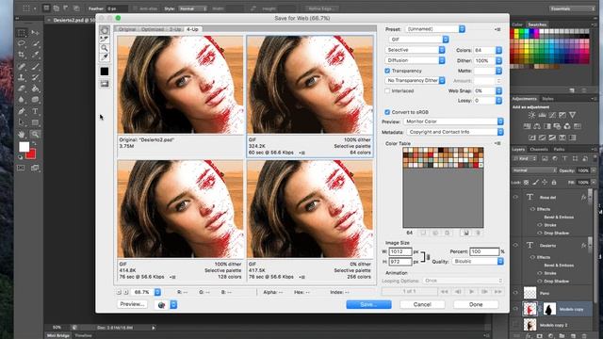Toggle slices visibility icon in Save for Web

(105, 84)
